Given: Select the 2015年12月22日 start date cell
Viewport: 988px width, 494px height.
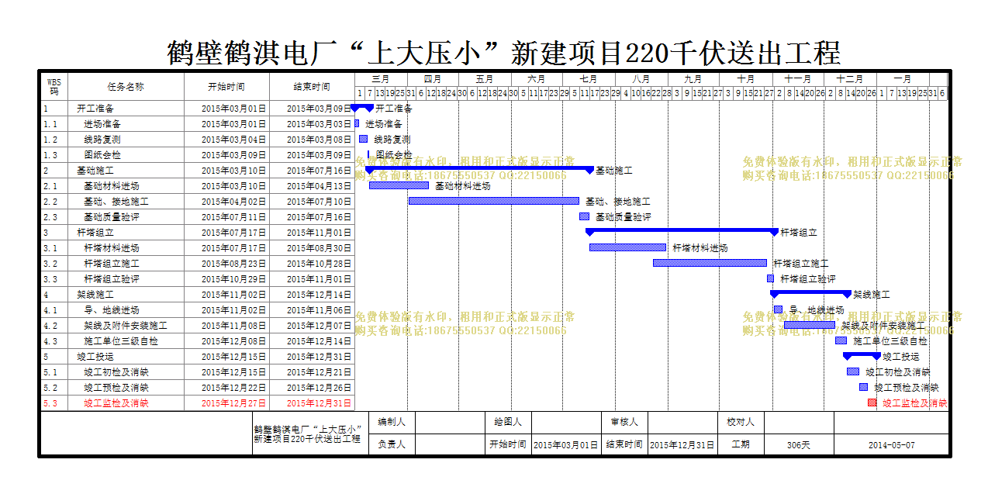Looking at the screenshot, I should pyautogui.click(x=226, y=388).
